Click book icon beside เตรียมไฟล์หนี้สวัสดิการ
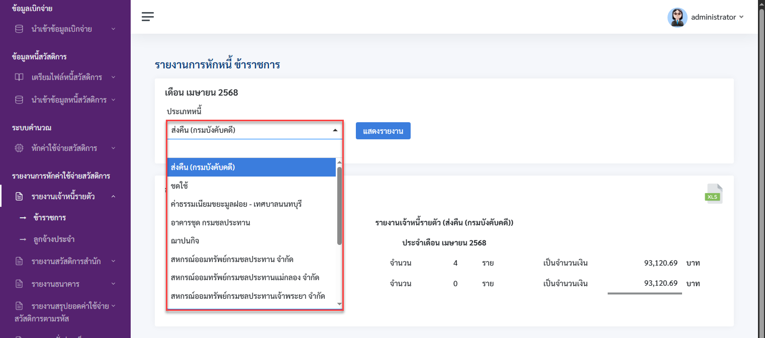The image size is (765, 338). pos(19,77)
